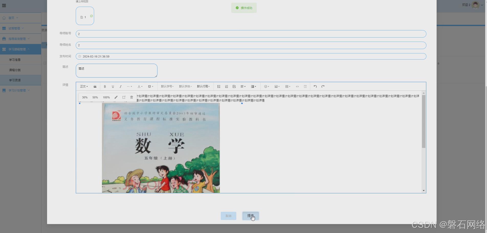Viewport: 487px width, 233px height.
Task: Open the 默认字号 font size dropdown
Action: 167,87
